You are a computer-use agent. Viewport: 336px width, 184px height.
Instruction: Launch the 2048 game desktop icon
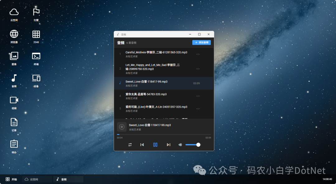(36, 36)
